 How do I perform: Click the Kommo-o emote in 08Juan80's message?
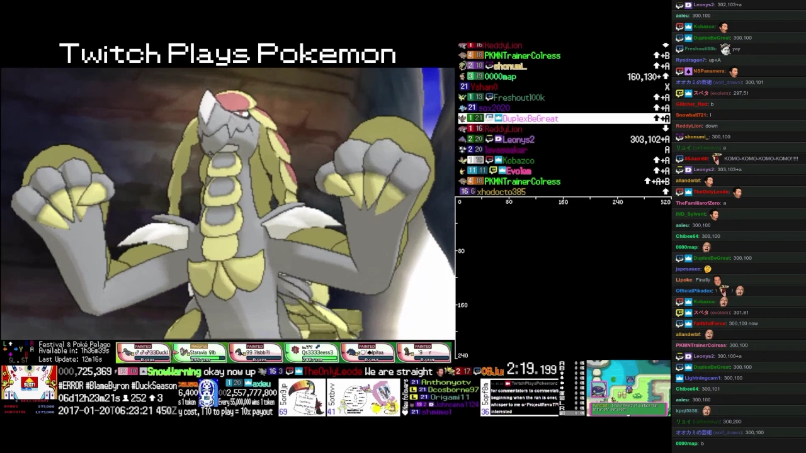716,159
